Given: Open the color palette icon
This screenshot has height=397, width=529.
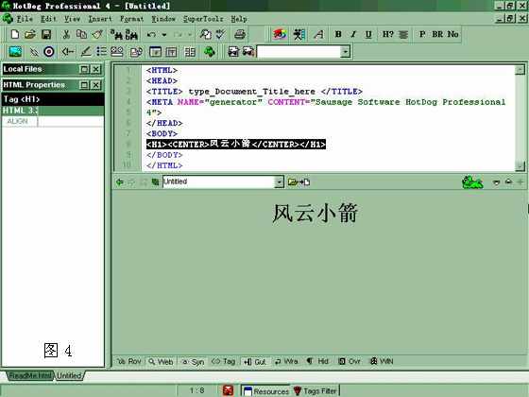Looking at the screenshot, I should click(280, 34).
